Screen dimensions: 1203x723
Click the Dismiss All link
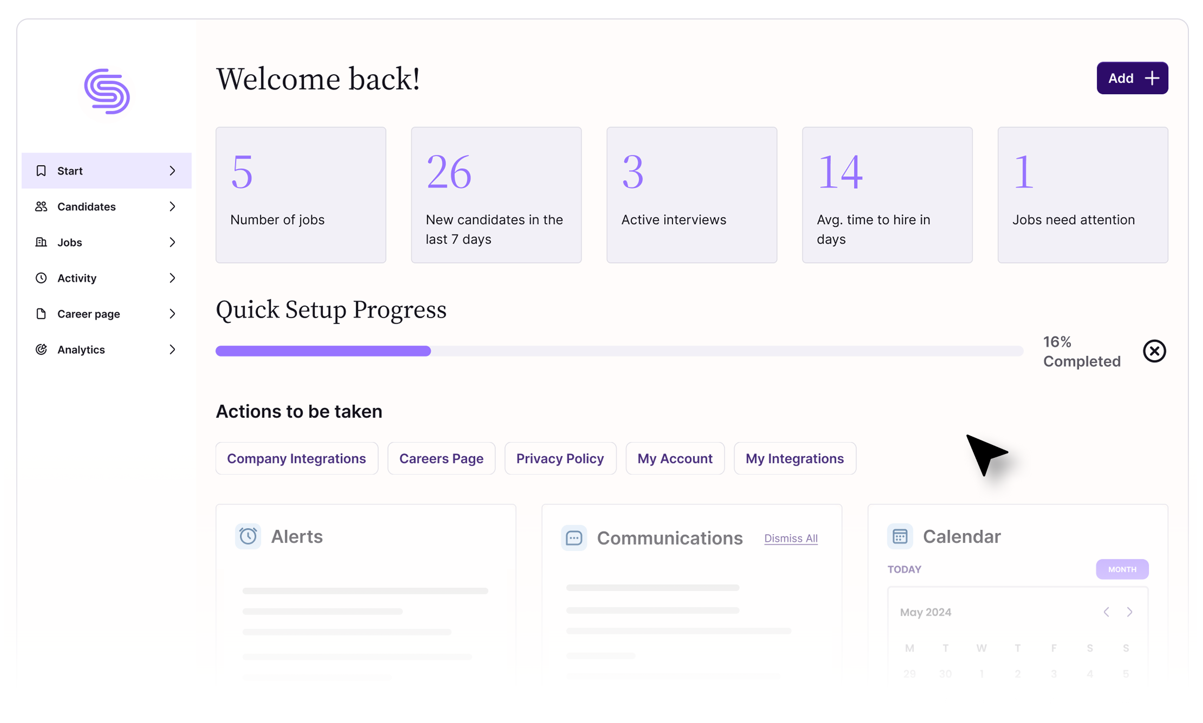click(x=790, y=538)
